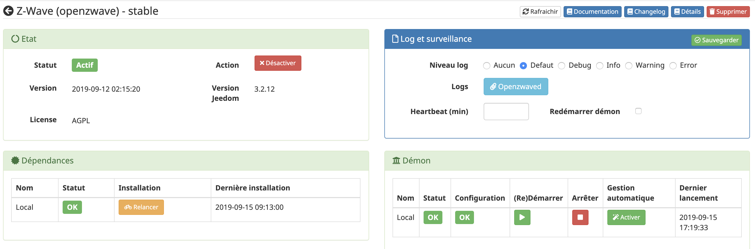This screenshot has width=755, height=249.
Task: Click last installation date 2019-09-15 09:13:00
Action: [249, 207]
